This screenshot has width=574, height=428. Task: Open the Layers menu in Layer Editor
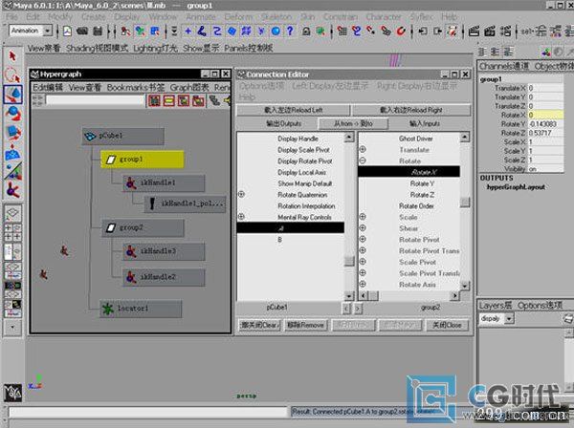pos(495,306)
